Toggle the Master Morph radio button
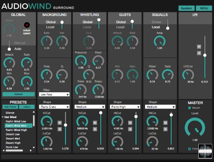This screenshot has width=214, height=162. pos(189,108)
